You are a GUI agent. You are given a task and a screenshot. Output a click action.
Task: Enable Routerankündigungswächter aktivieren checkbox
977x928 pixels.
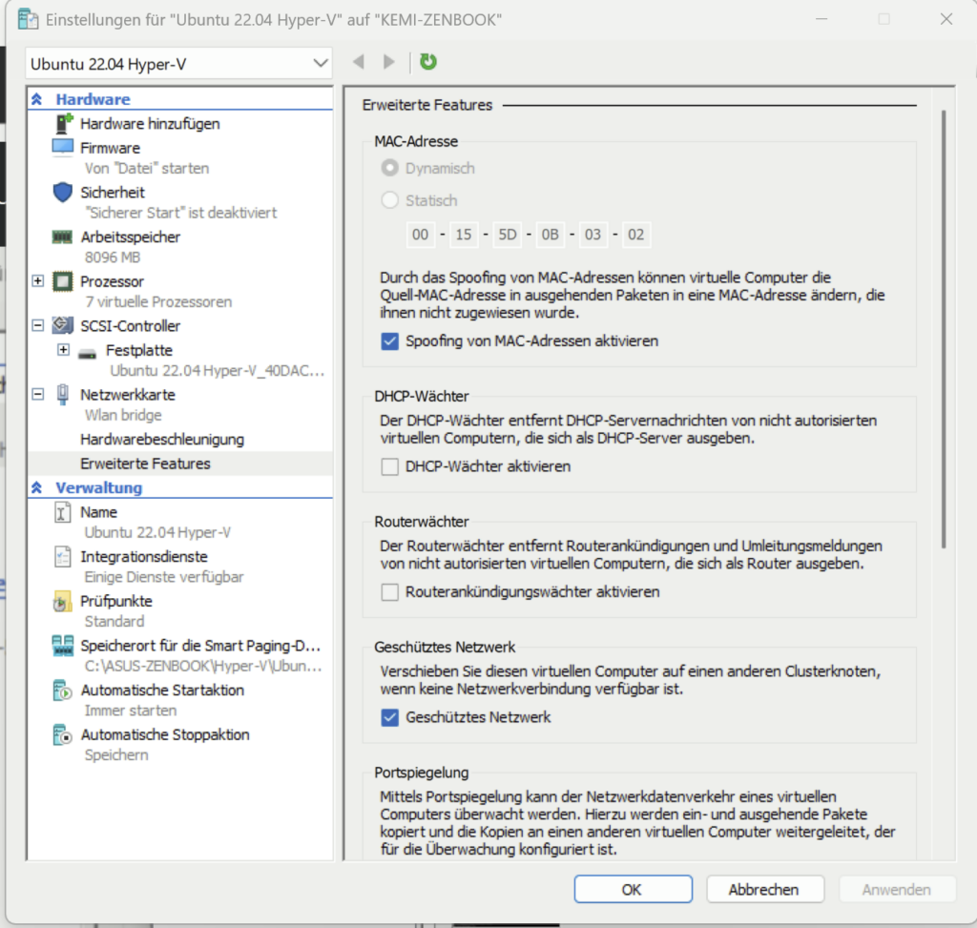(389, 592)
